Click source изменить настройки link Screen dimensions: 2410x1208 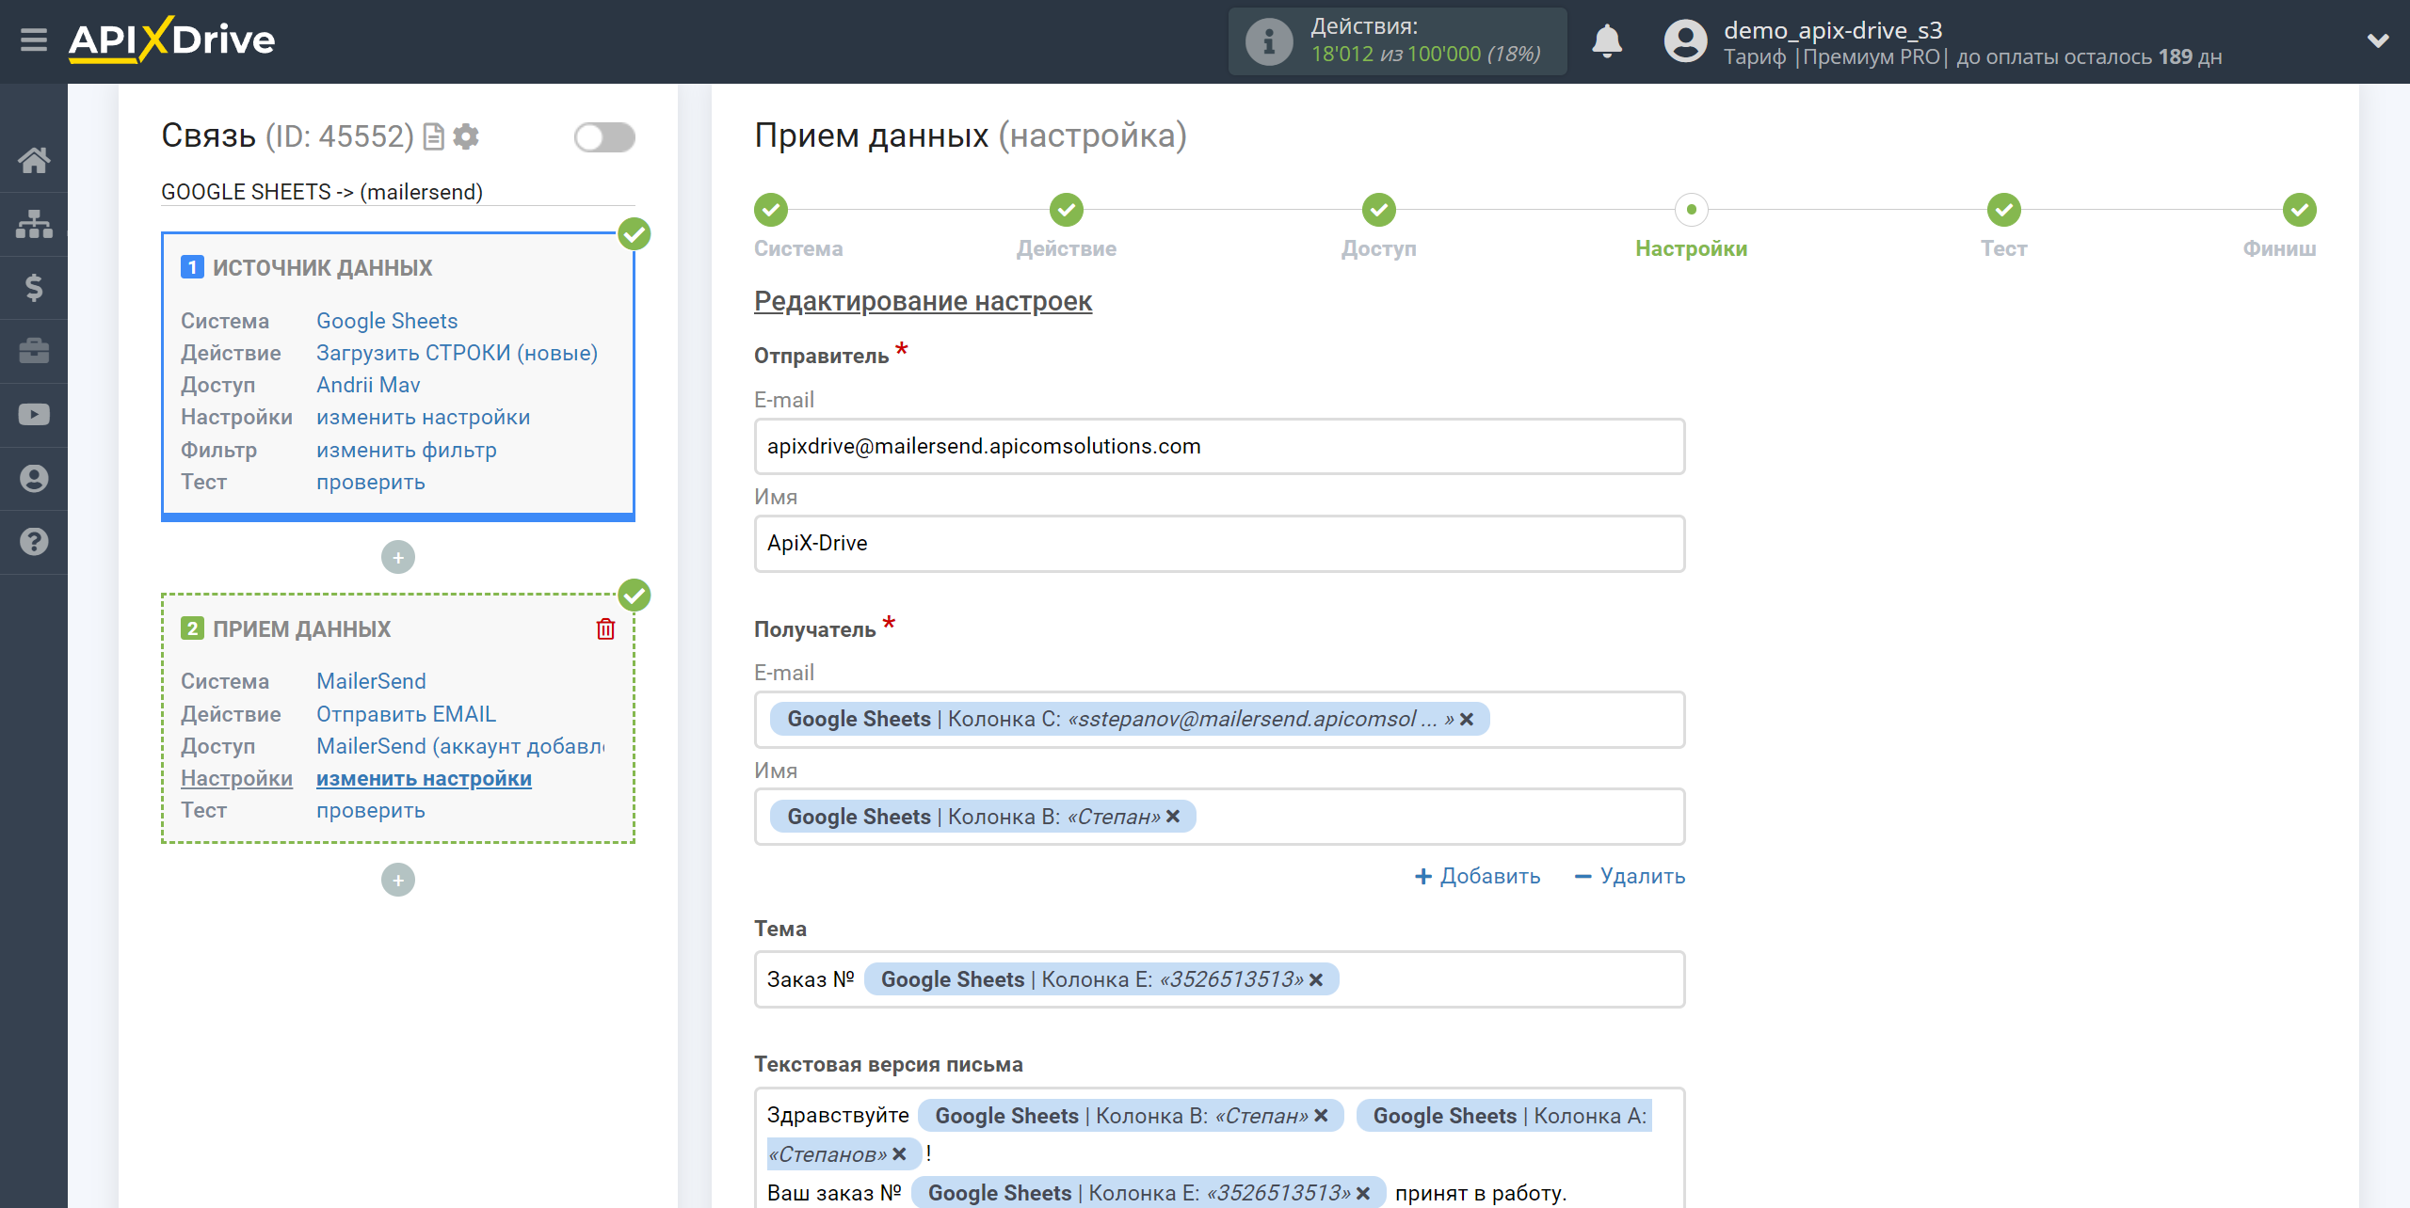point(423,417)
